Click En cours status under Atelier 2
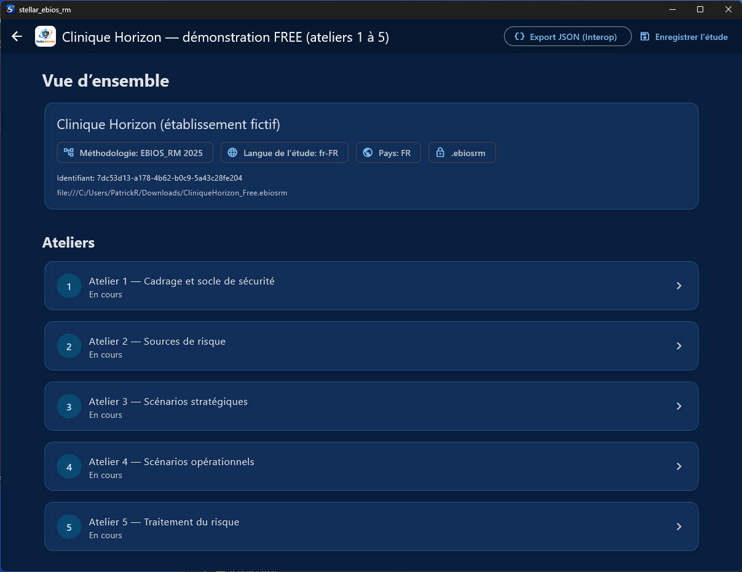 click(x=106, y=355)
